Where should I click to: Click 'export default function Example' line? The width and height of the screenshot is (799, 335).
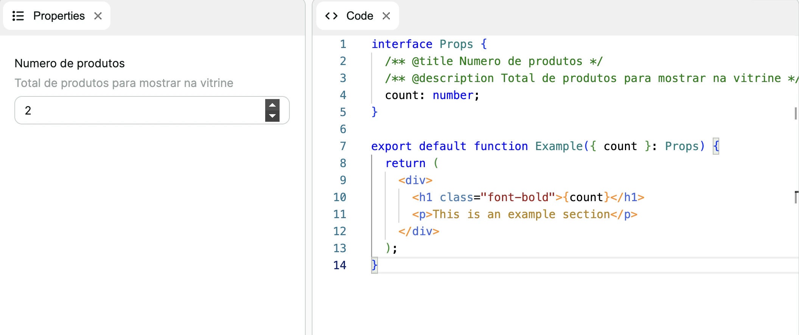(545, 146)
